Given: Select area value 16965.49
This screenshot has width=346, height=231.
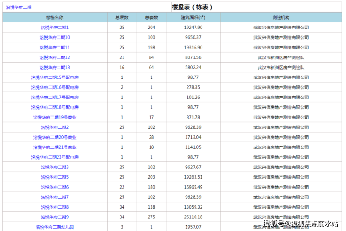Looking at the screenshot, I should point(193,187).
